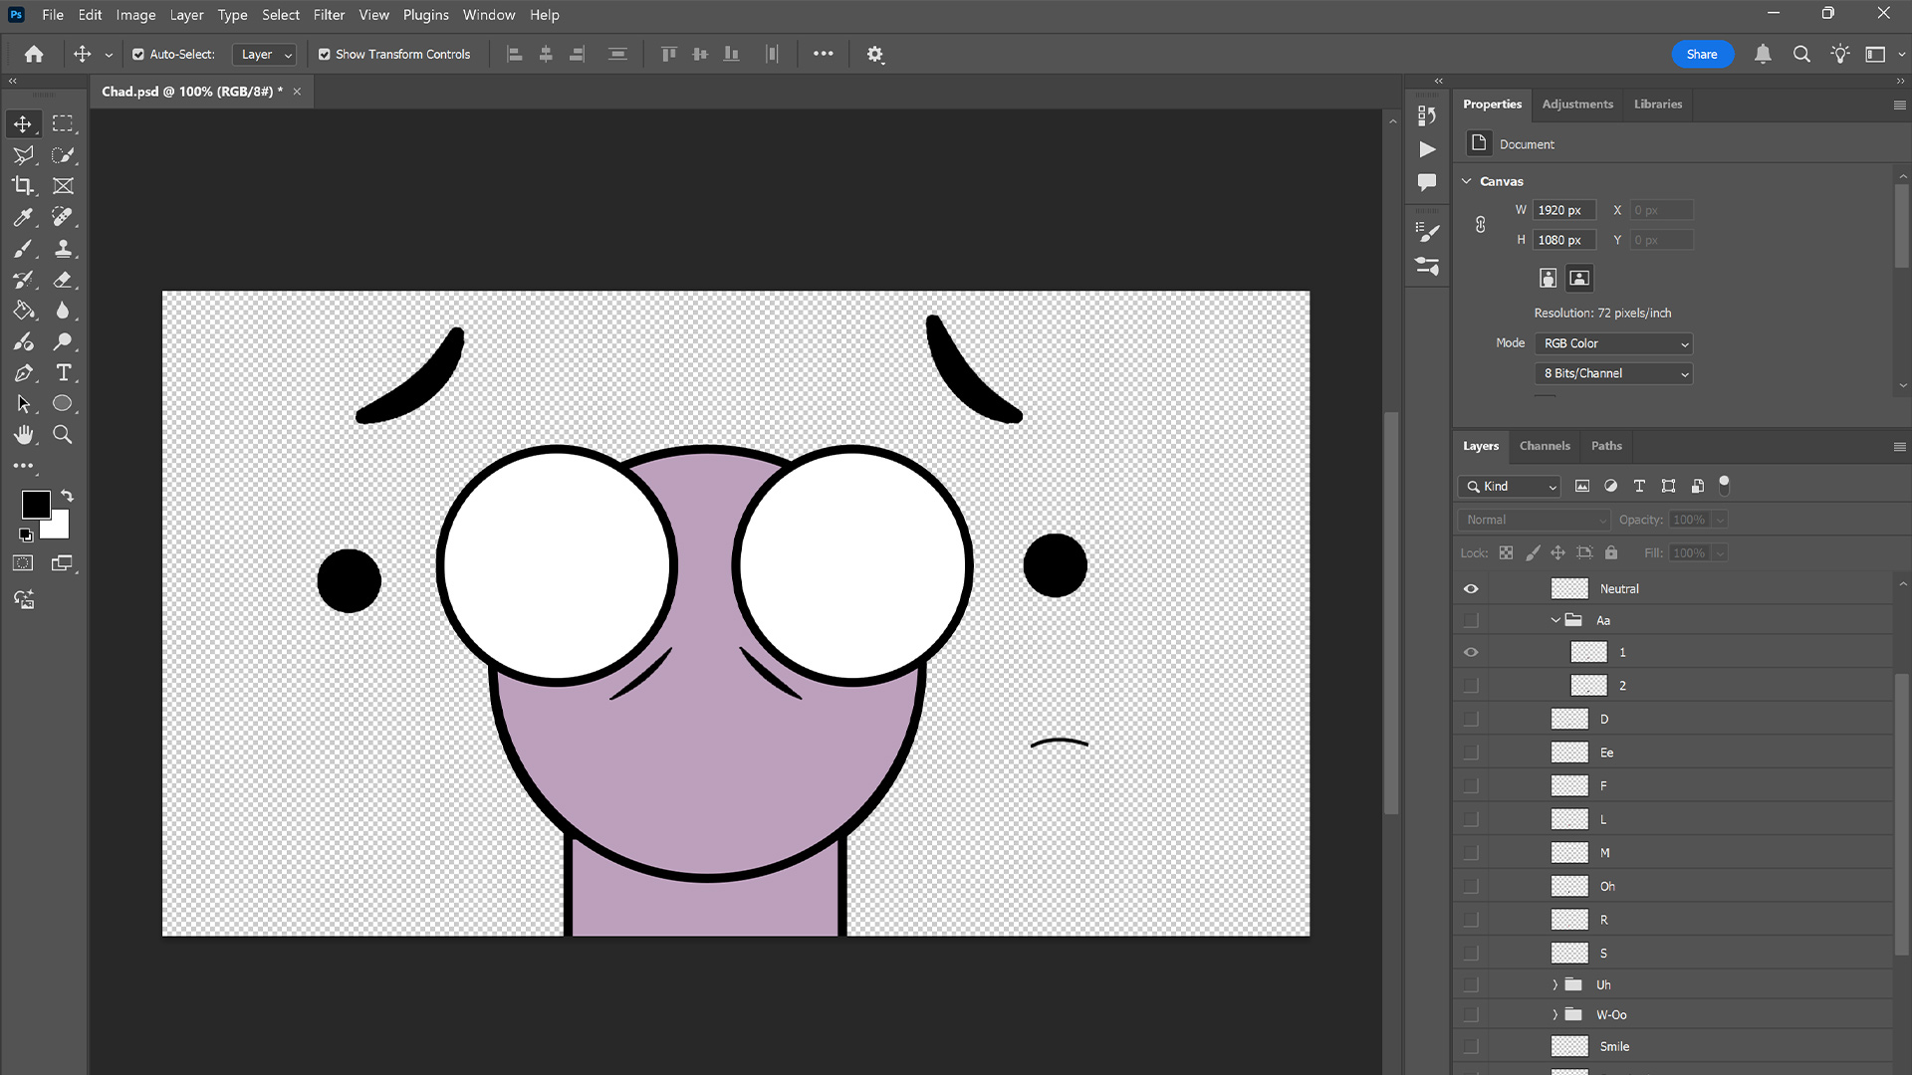1912x1075 pixels.
Task: Select the Hand tool
Action: pos(23,435)
